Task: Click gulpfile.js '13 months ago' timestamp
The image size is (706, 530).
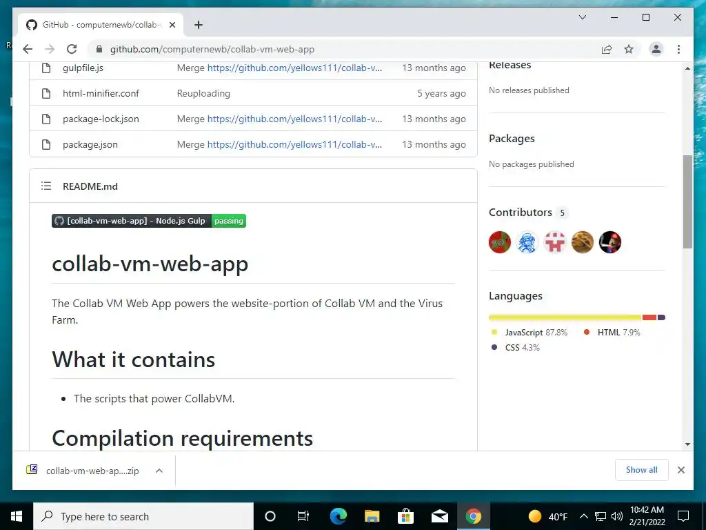Action: (434, 68)
